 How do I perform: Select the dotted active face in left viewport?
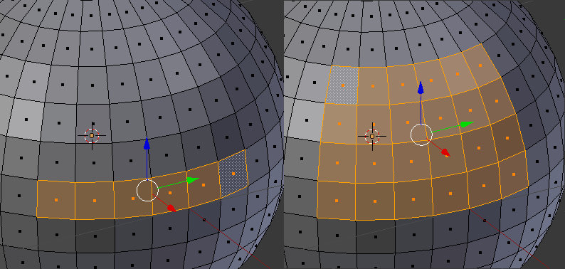click(x=233, y=174)
